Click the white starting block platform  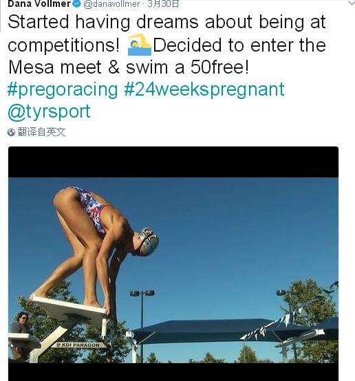tap(68, 307)
